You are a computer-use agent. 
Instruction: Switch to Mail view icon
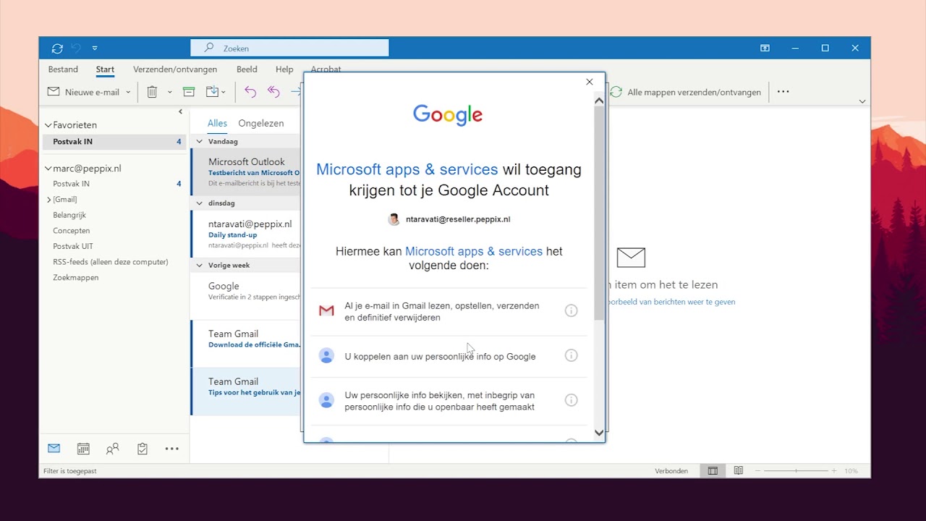pyautogui.click(x=54, y=449)
